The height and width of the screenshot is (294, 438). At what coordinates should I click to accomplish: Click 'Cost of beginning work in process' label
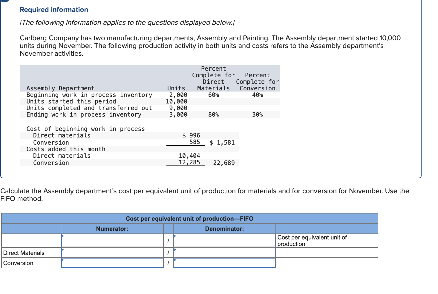85,129
